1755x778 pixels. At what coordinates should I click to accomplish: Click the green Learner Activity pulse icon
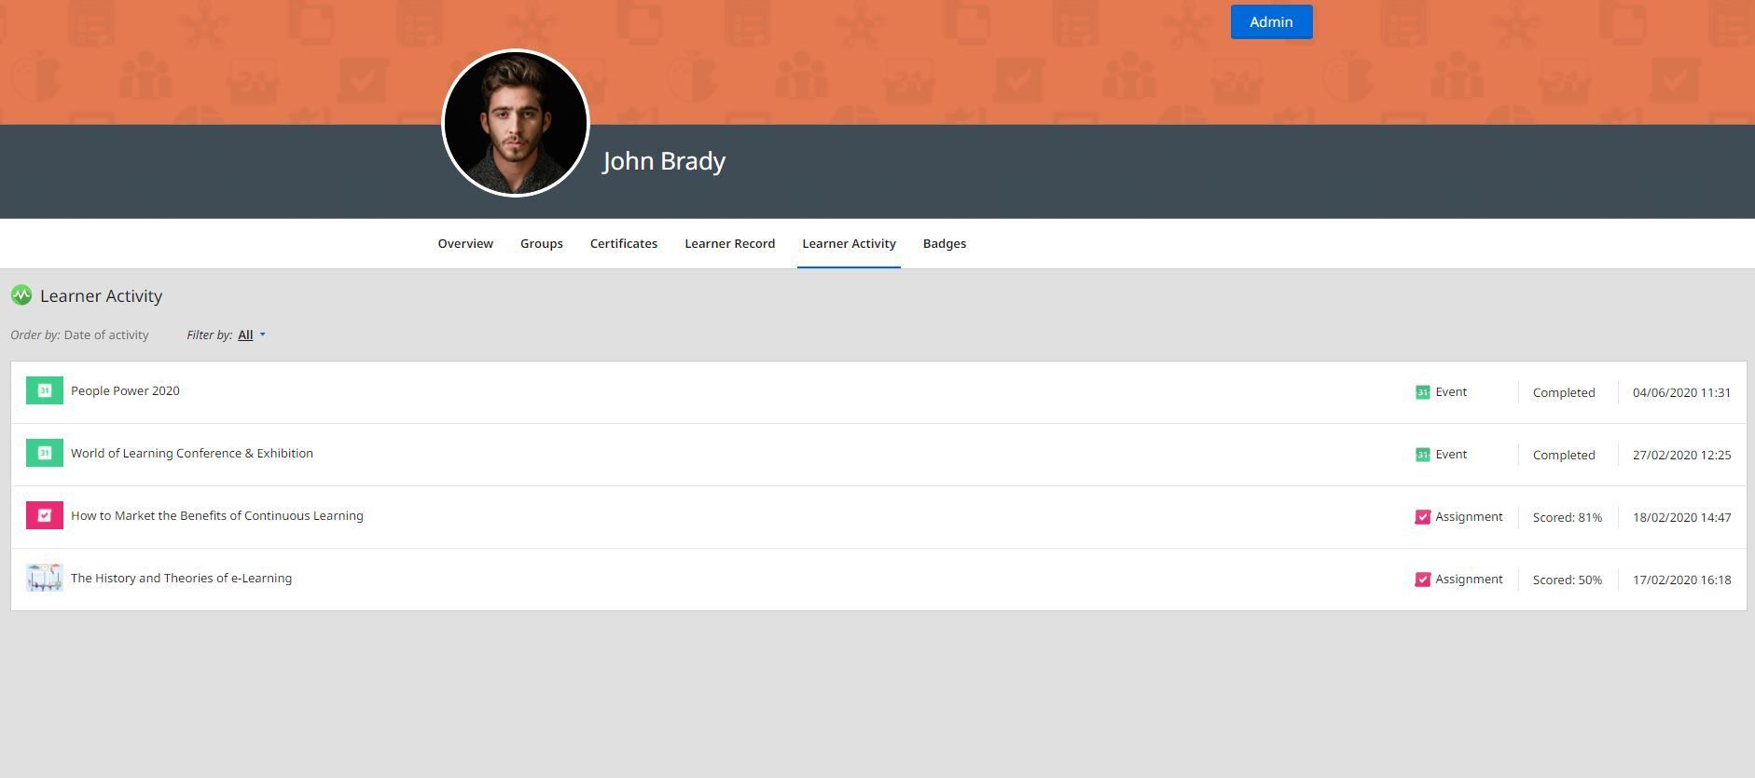click(x=21, y=295)
